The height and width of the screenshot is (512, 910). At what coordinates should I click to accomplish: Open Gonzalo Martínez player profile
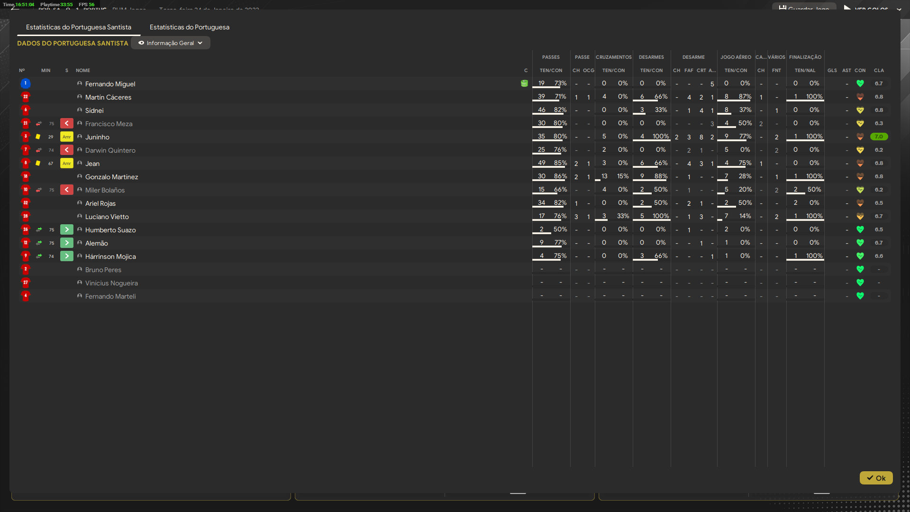pos(111,177)
